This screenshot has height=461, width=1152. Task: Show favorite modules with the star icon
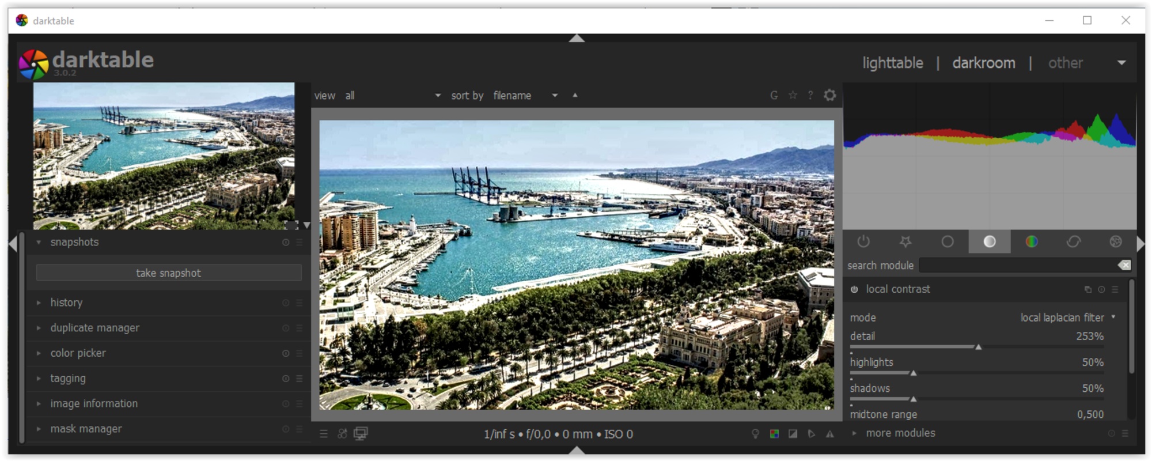[x=905, y=242]
